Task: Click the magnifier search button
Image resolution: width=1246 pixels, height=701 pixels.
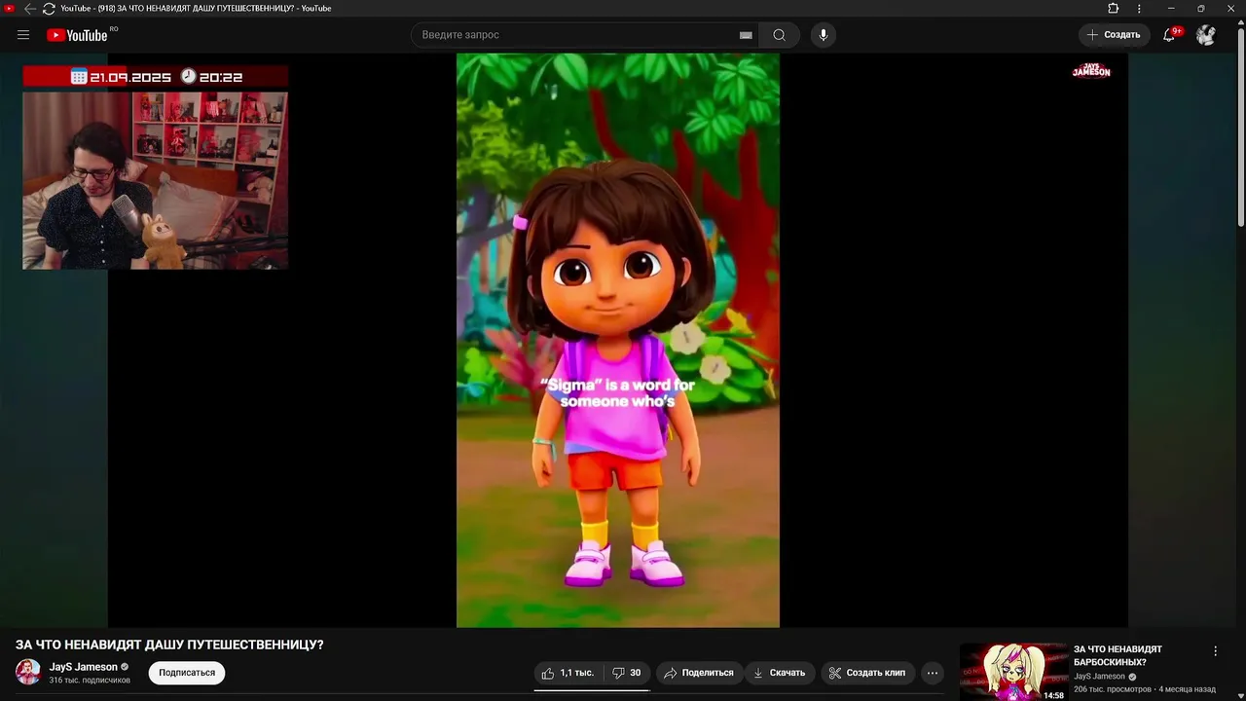Action: pos(779,35)
